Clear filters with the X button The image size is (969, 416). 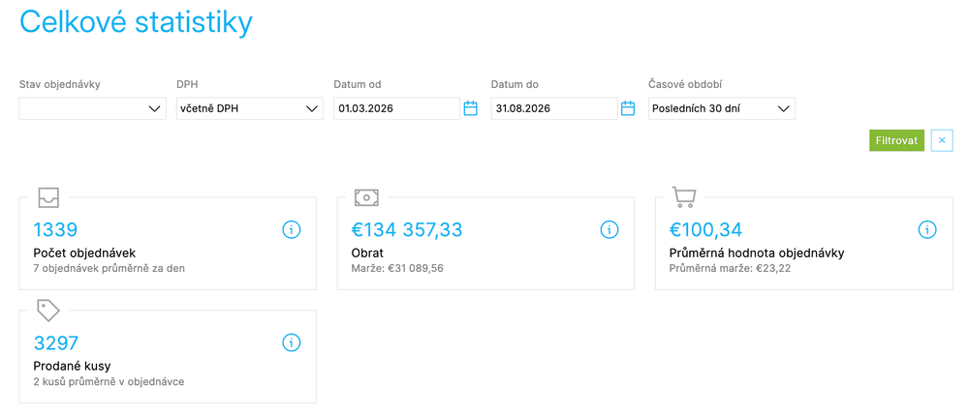click(x=942, y=140)
